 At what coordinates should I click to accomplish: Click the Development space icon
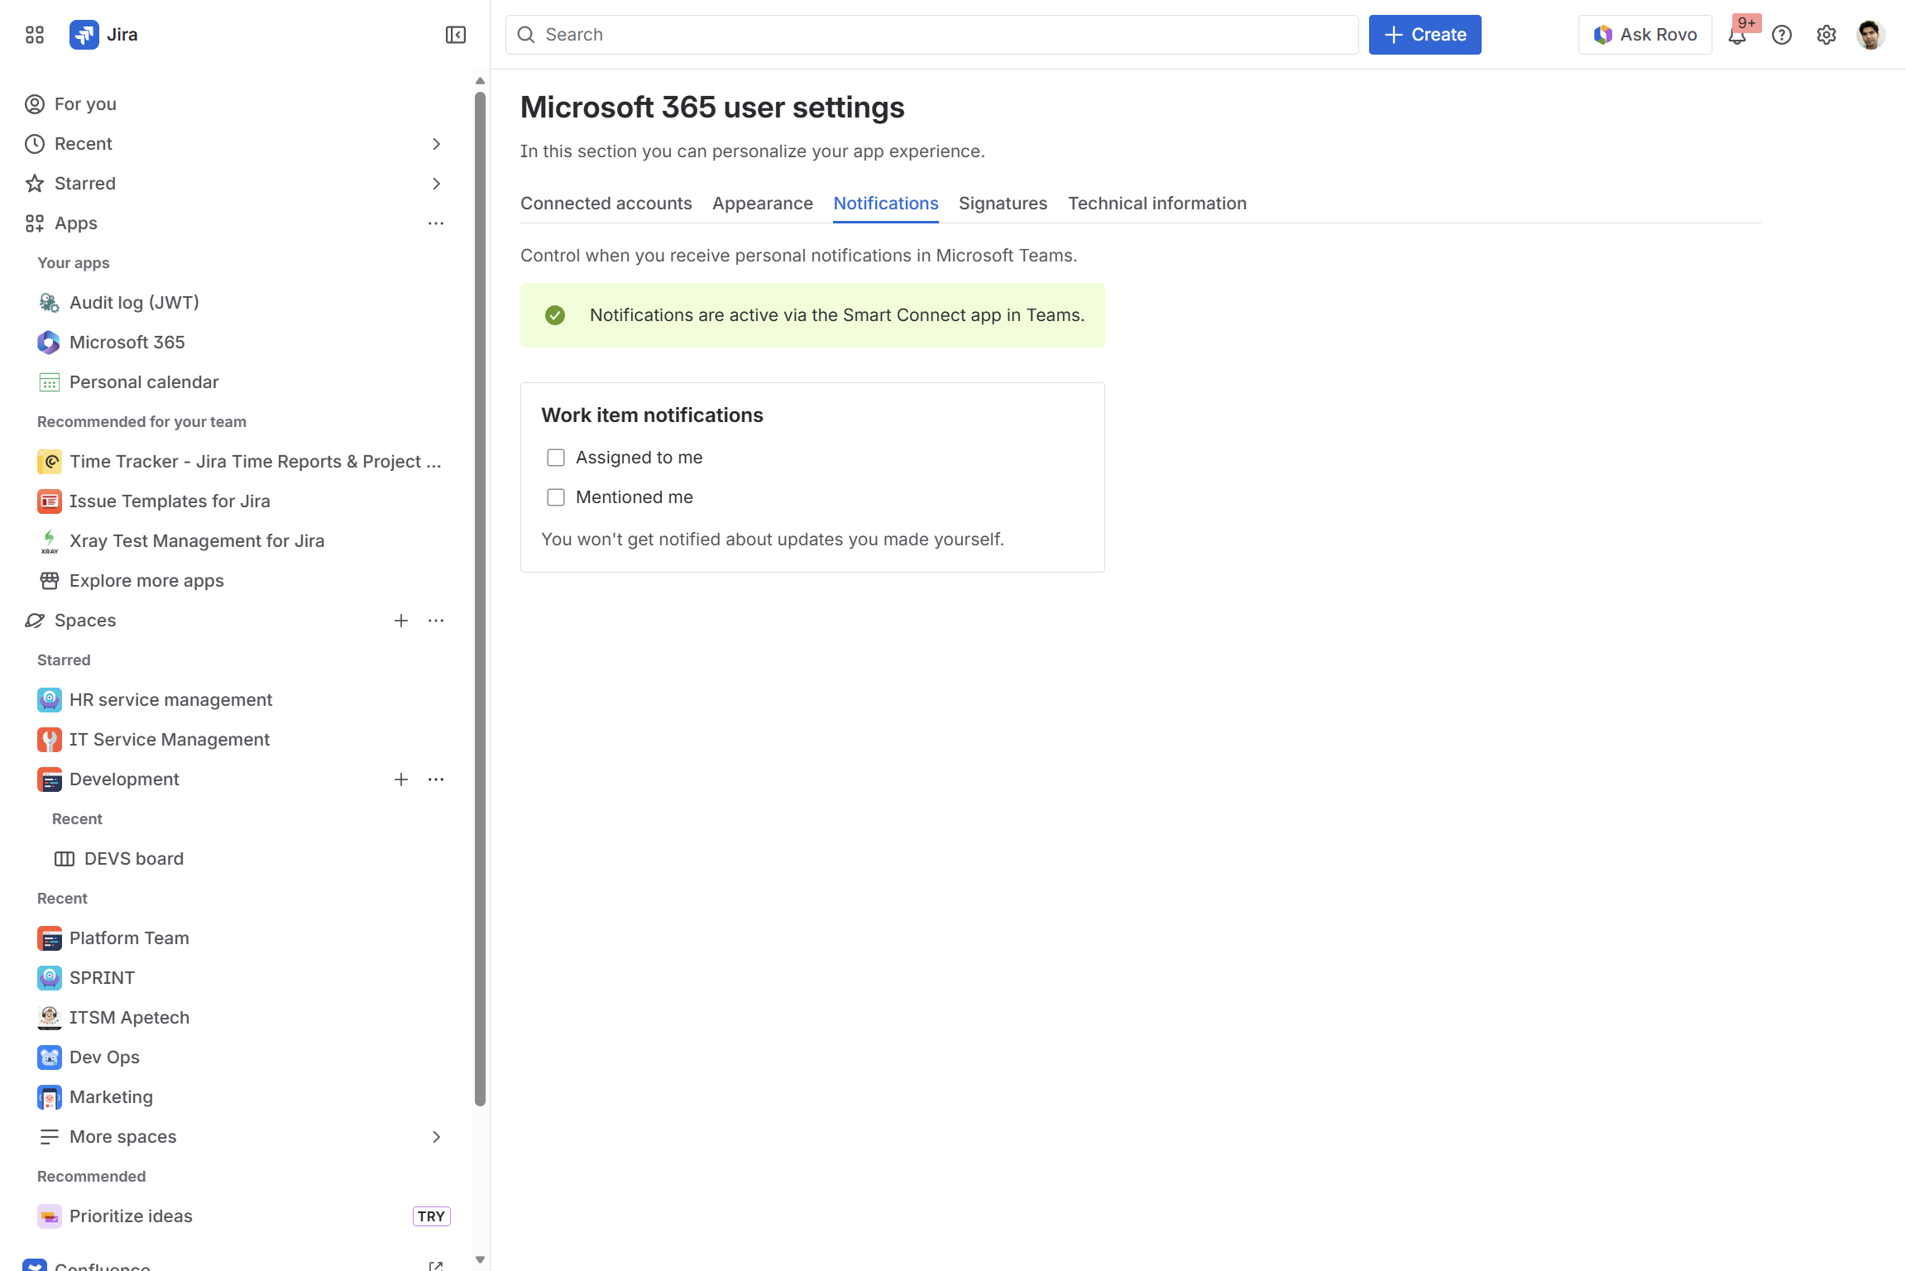[49, 779]
